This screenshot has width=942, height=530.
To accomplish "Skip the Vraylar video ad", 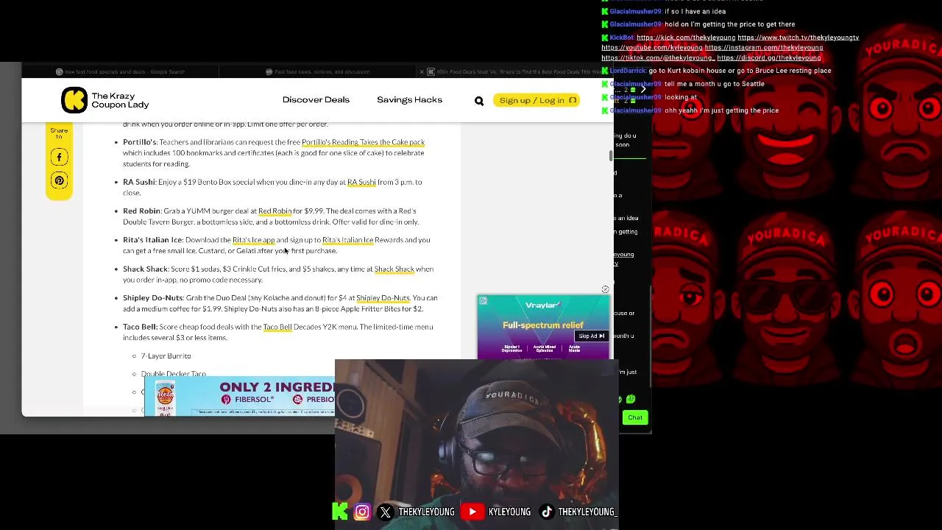I will point(591,336).
